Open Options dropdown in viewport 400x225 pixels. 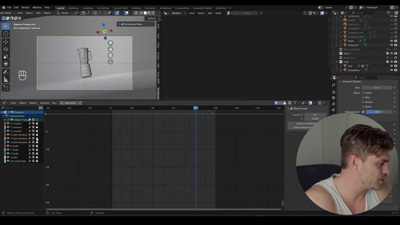(x=152, y=18)
